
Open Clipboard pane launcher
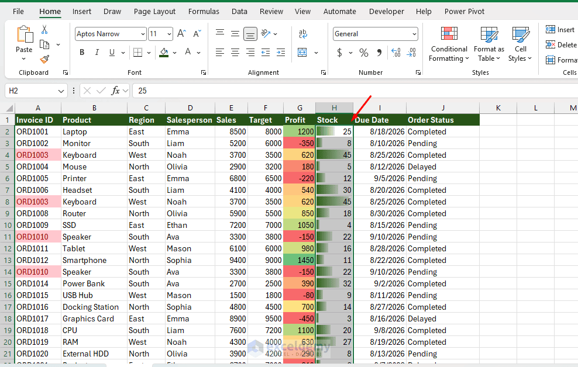[66, 72]
